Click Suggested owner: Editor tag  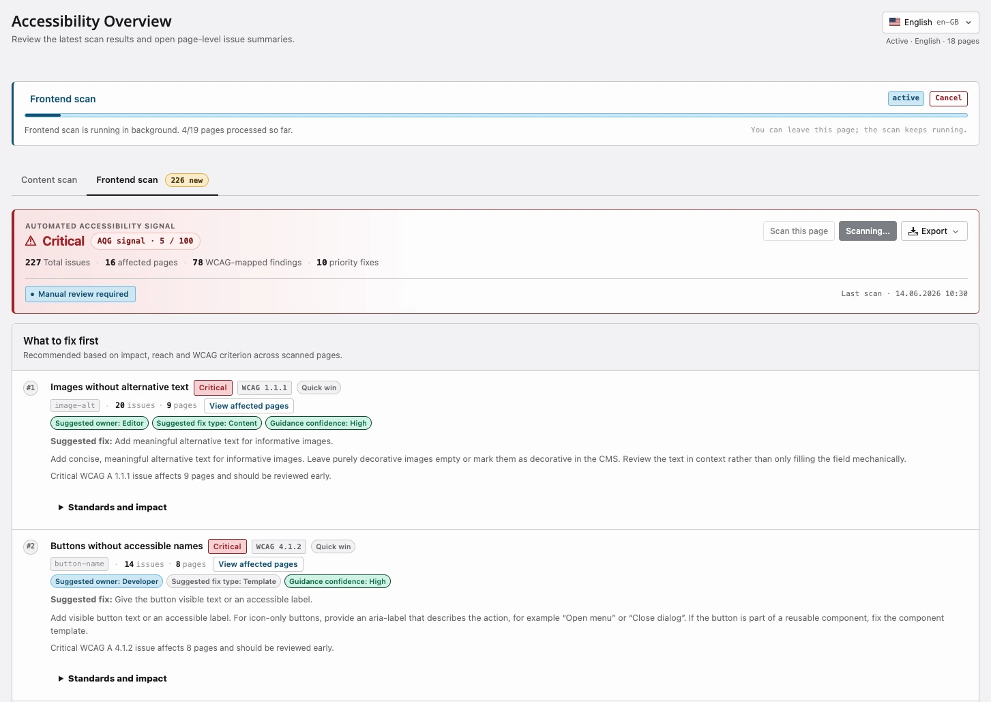click(x=100, y=423)
